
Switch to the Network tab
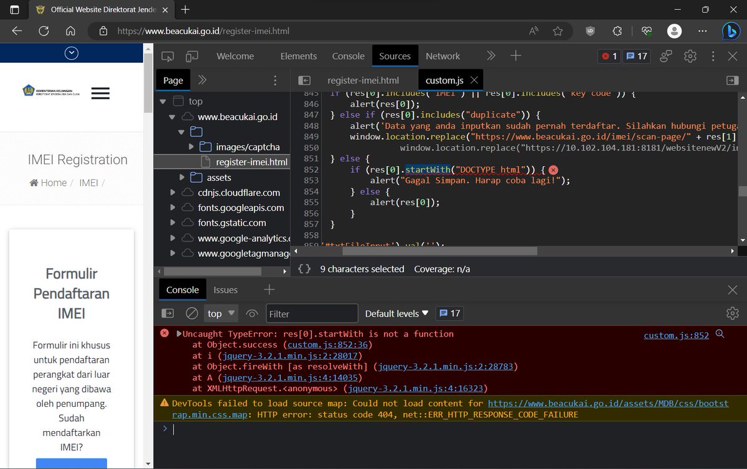[x=443, y=56]
